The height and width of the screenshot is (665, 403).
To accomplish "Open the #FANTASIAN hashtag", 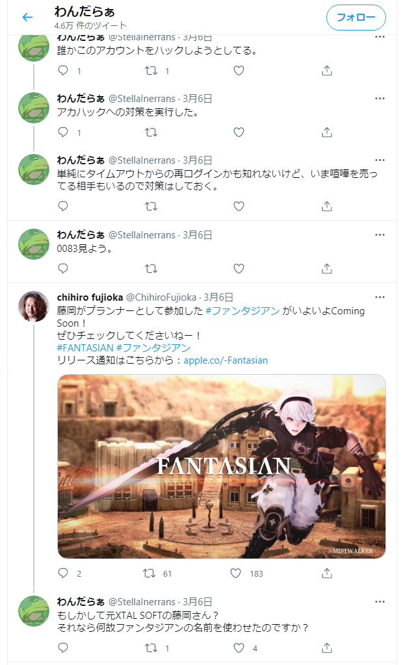I will pos(85,348).
